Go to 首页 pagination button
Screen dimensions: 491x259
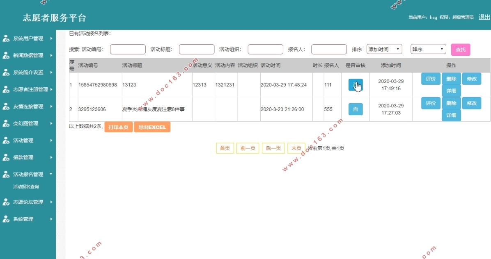[225, 148]
